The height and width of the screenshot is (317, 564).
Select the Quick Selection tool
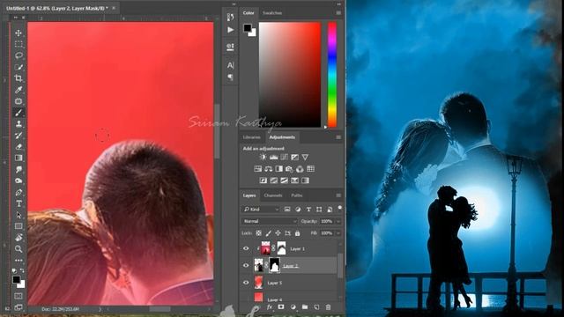(19, 67)
